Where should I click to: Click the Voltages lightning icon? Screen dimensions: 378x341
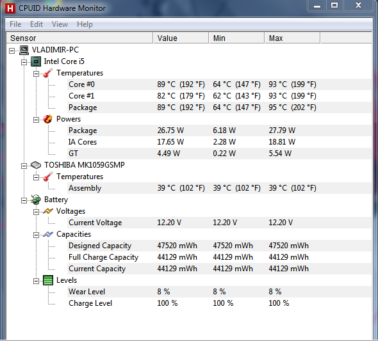pos(48,211)
